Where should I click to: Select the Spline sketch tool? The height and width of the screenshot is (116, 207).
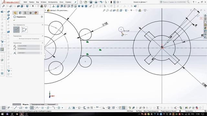coord(42,108)
